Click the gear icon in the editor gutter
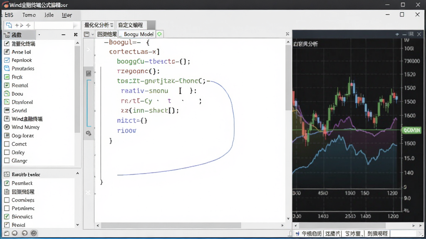 coord(89,133)
